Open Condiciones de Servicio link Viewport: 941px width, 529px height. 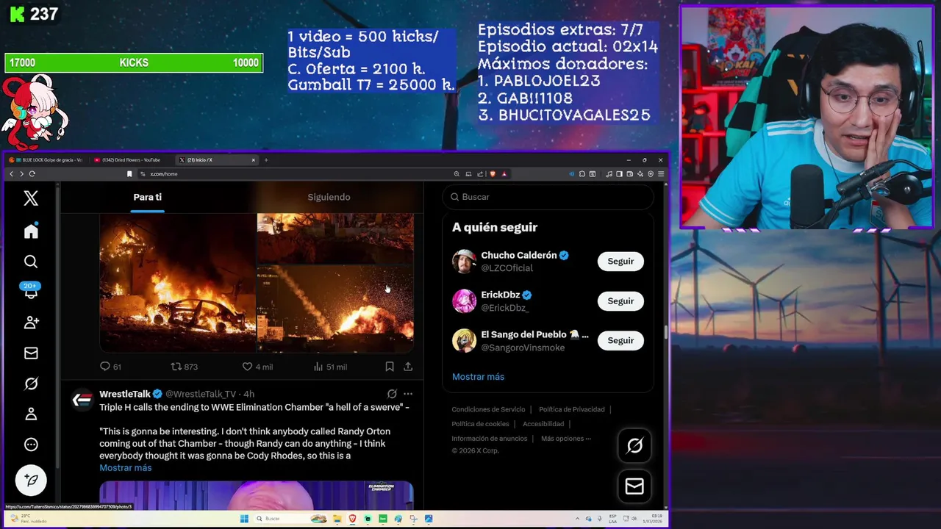click(x=488, y=409)
